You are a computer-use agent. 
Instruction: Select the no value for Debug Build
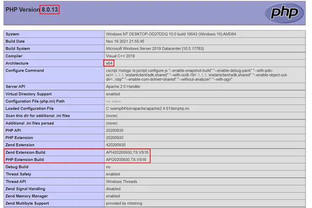(x=108, y=167)
